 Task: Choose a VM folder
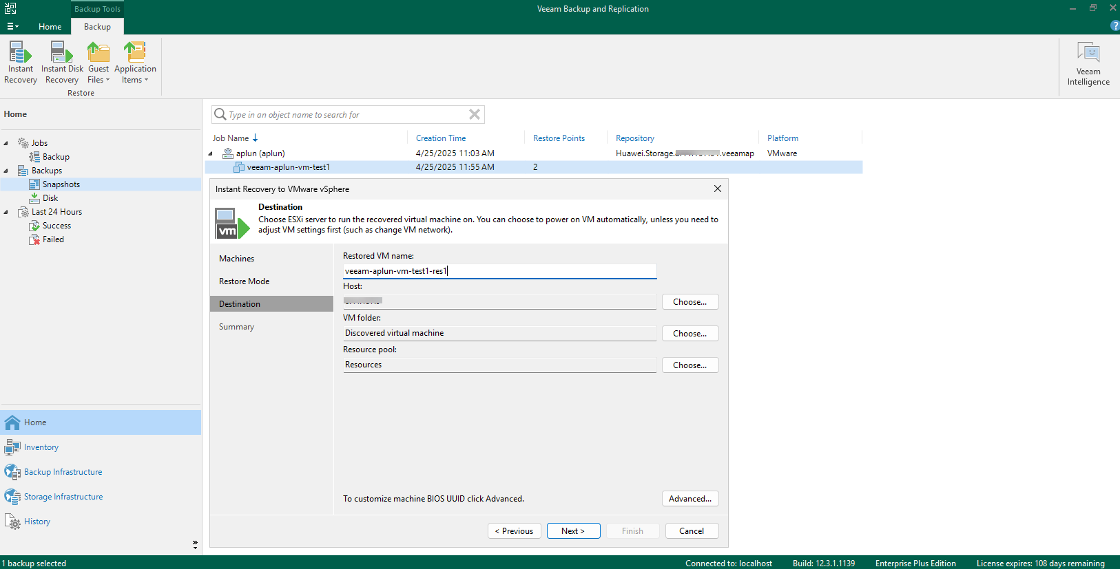pyautogui.click(x=690, y=334)
